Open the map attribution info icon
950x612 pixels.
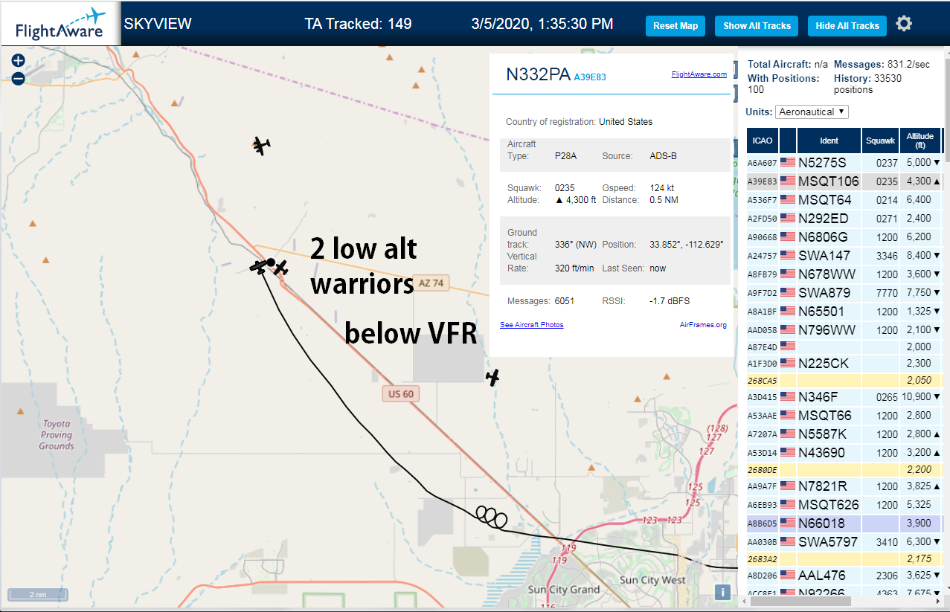[722, 592]
